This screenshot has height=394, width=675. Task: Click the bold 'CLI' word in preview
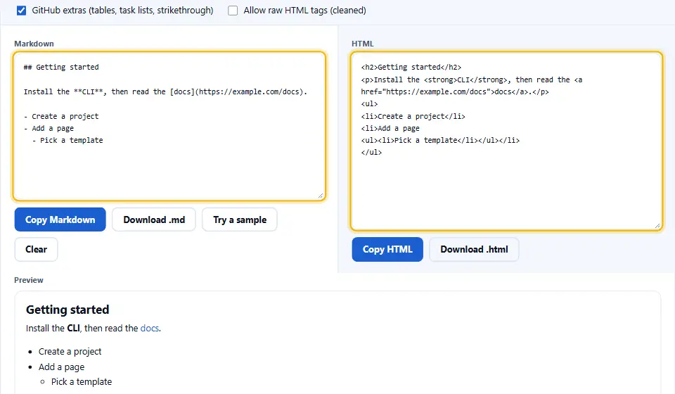(73, 328)
